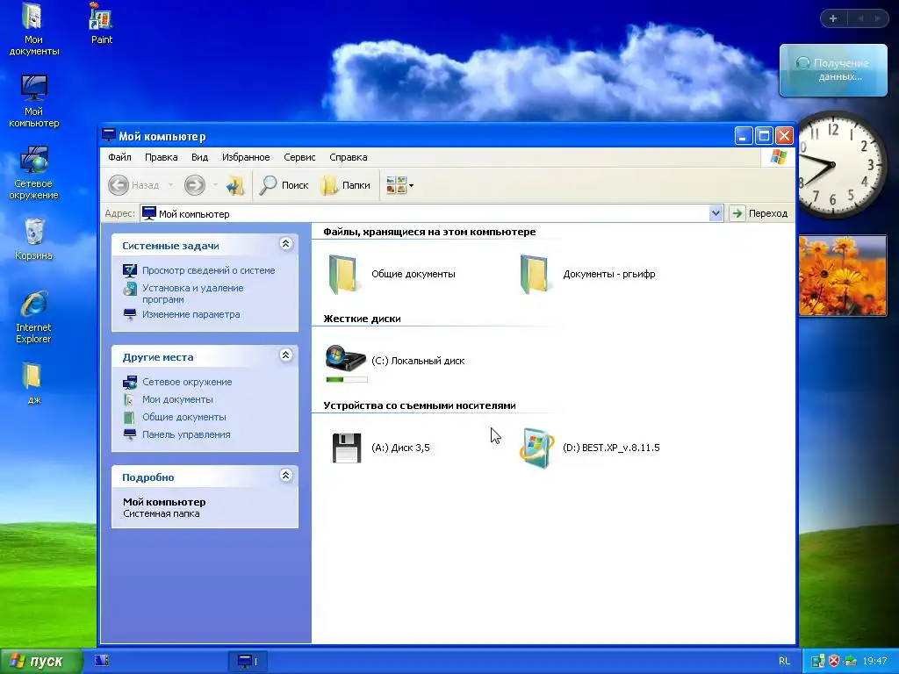The image size is (899, 674).
Task: Click the flowers slideshow gadget thumbnail
Action: (842, 275)
